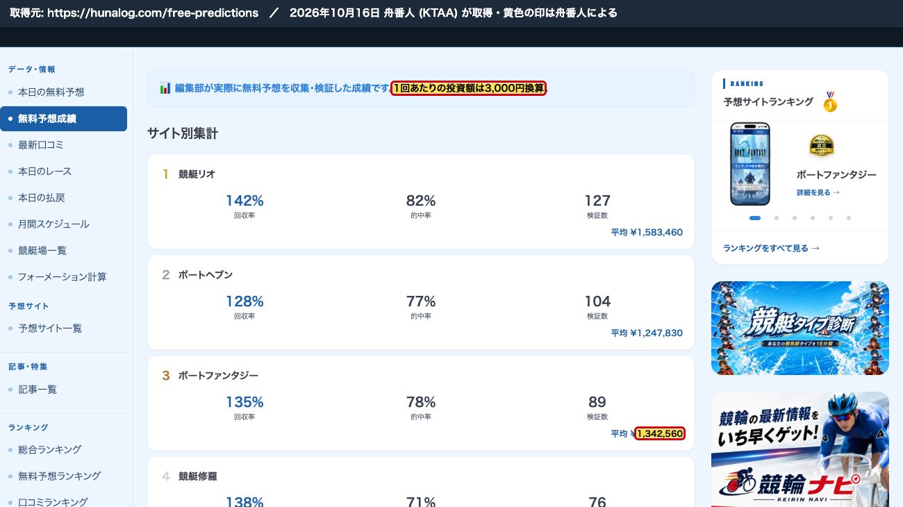Click 82% 的中率 value
Image resolution: width=903 pixels, height=507 pixels.
point(421,201)
